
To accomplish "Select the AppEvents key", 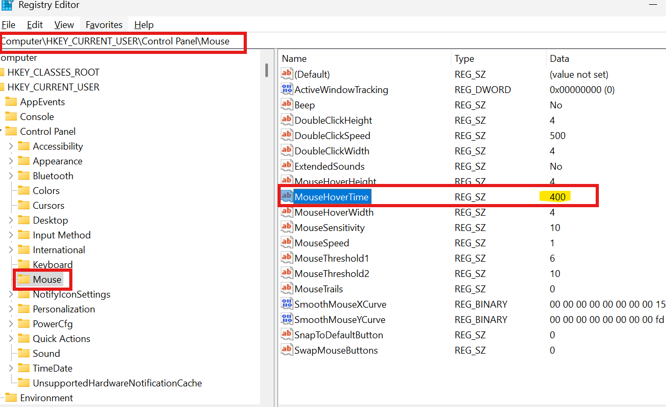I will pyautogui.click(x=42, y=101).
